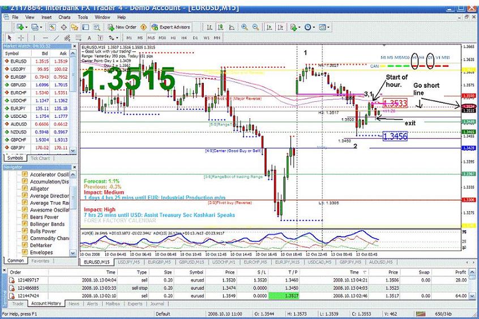Switch timeframe to M5
This screenshot has width=479, height=319.
[140, 38]
